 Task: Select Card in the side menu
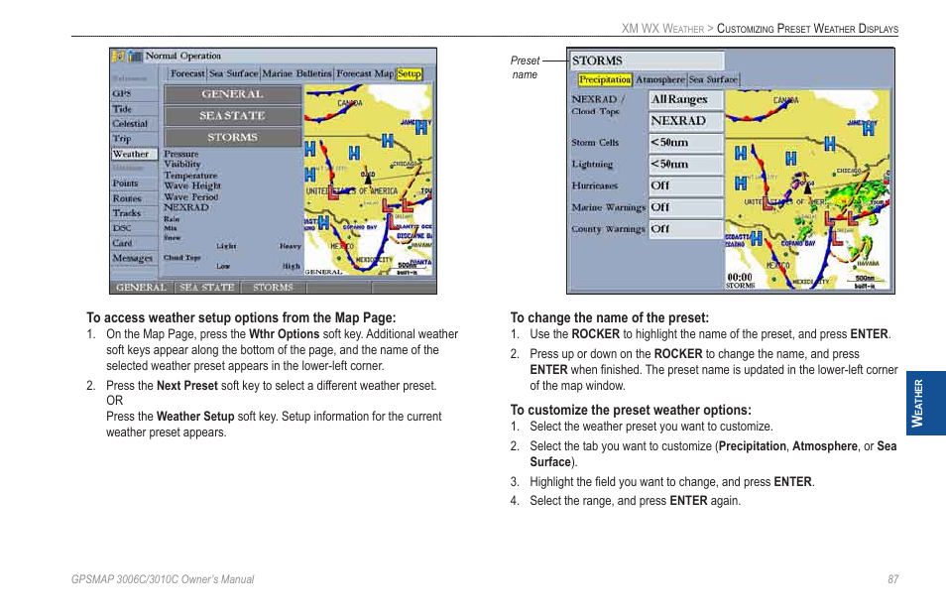point(133,243)
